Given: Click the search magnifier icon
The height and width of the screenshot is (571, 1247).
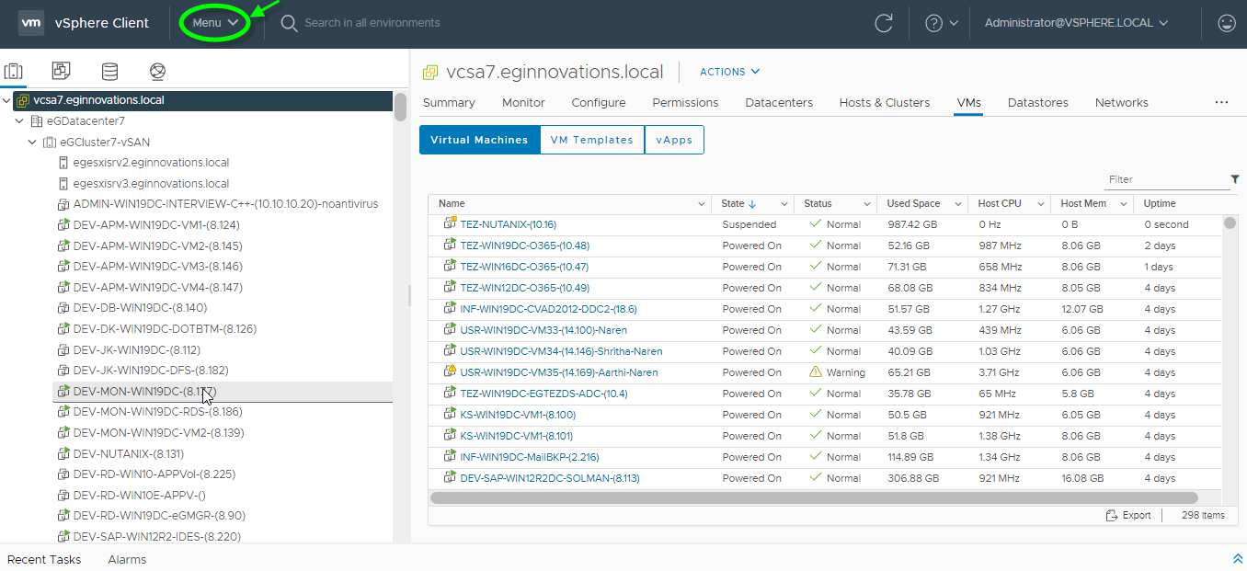Looking at the screenshot, I should [x=289, y=23].
